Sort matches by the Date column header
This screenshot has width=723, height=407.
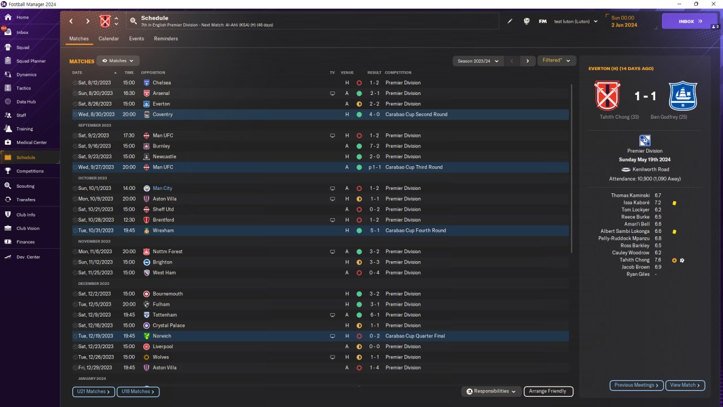[77, 72]
